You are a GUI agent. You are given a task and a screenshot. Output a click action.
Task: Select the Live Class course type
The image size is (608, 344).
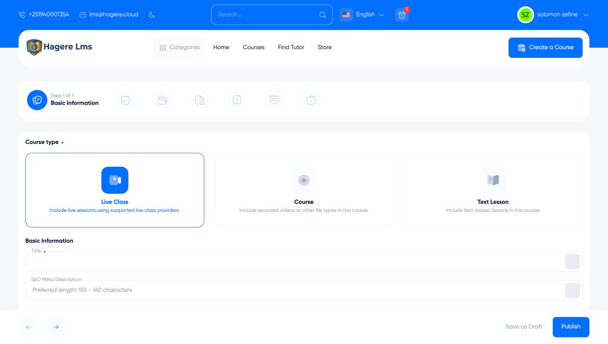[x=114, y=190]
